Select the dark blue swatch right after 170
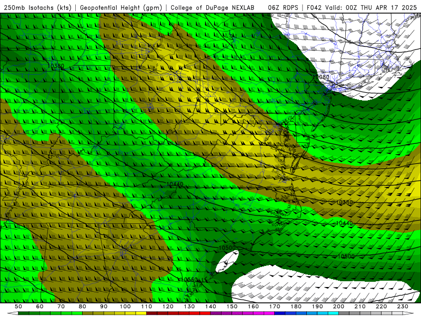Viewport: 421px width, 316px height. pyautogui.click(x=280, y=313)
